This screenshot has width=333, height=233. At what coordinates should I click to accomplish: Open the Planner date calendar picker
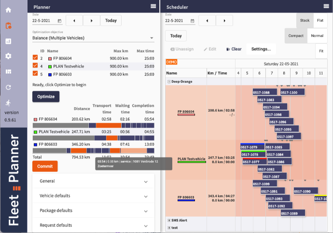tap(59, 21)
